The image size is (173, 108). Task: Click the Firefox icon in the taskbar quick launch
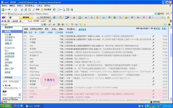click(15, 106)
